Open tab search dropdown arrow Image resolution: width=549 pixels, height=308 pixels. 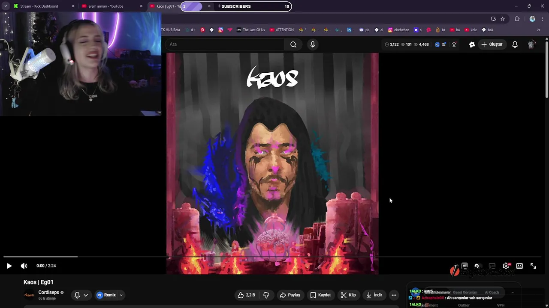point(5,6)
